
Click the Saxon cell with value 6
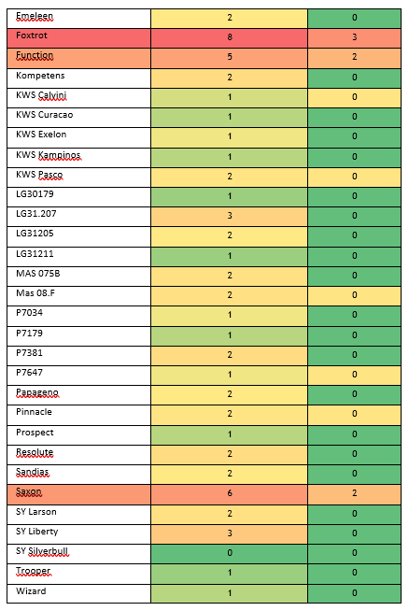click(x=229, y=494)
